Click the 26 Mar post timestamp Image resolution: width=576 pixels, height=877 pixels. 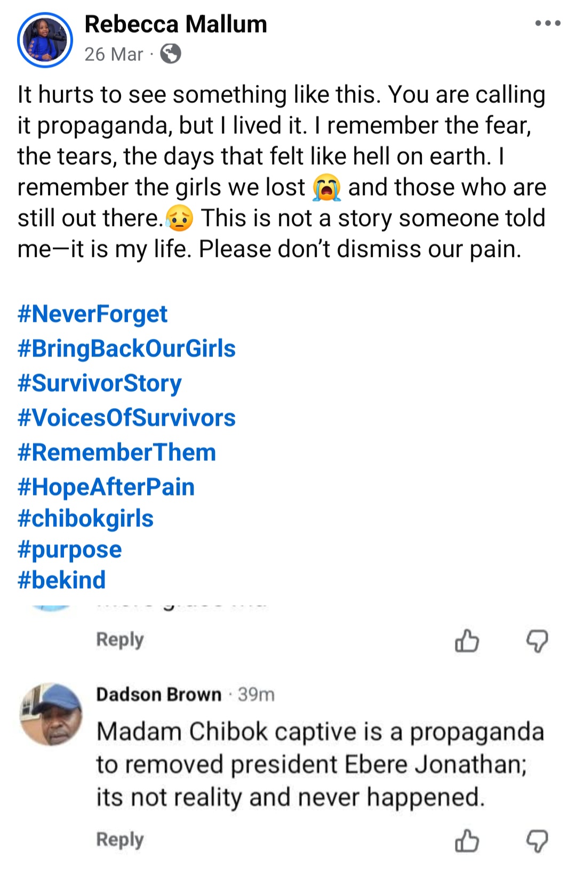pos(113,54)
